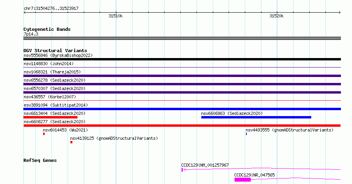Select the RefSeq Genes track title
The width and height of the screenshot is (352, 184).
pos(40,160)
